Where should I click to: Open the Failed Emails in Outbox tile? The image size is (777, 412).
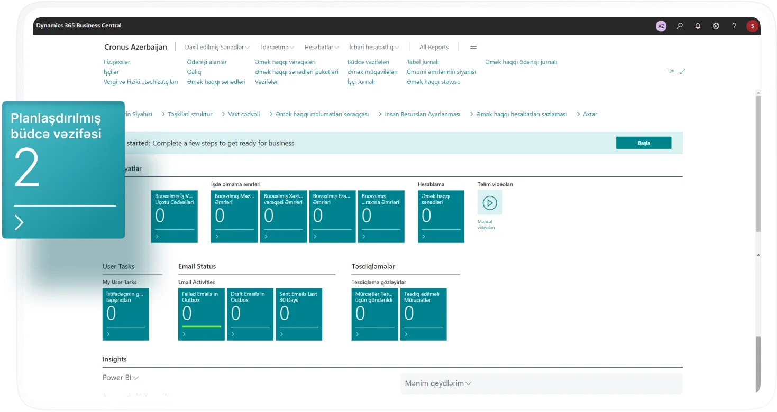pyautogui.click(x=201, y=314)
